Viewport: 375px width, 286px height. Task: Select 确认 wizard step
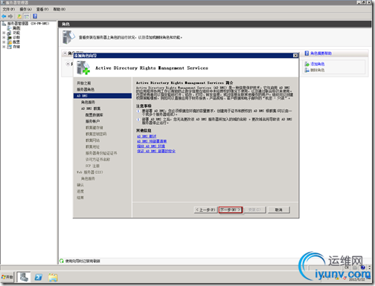coord(80,185)
